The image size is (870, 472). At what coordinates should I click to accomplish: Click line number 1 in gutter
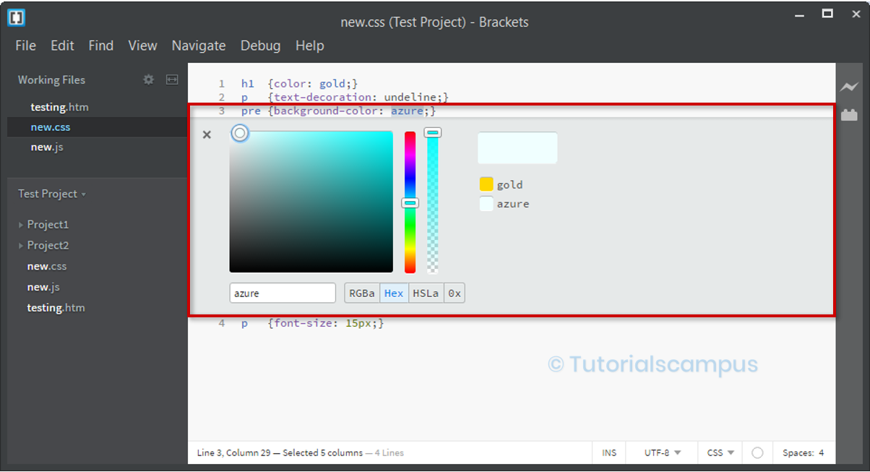pos(222,84)
